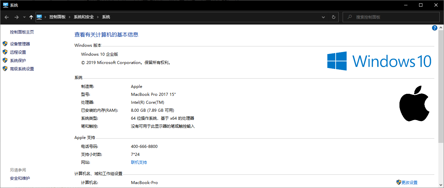Select 系统 breadcrumb item
This screenshot has height=188, width=444.
pos(106,17)
